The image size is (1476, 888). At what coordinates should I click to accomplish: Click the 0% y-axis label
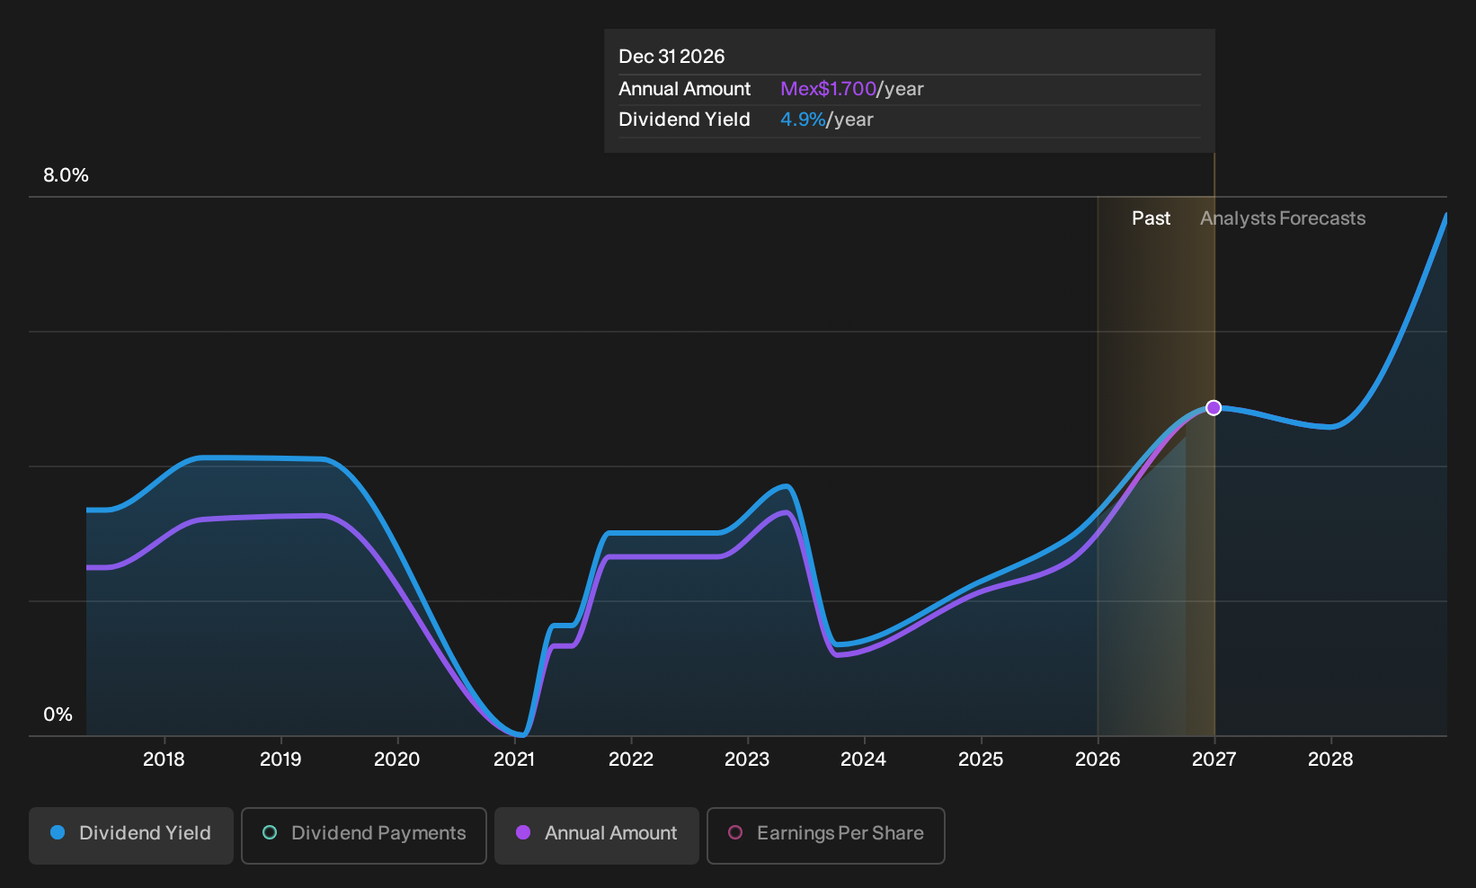[x=58, y=715]
